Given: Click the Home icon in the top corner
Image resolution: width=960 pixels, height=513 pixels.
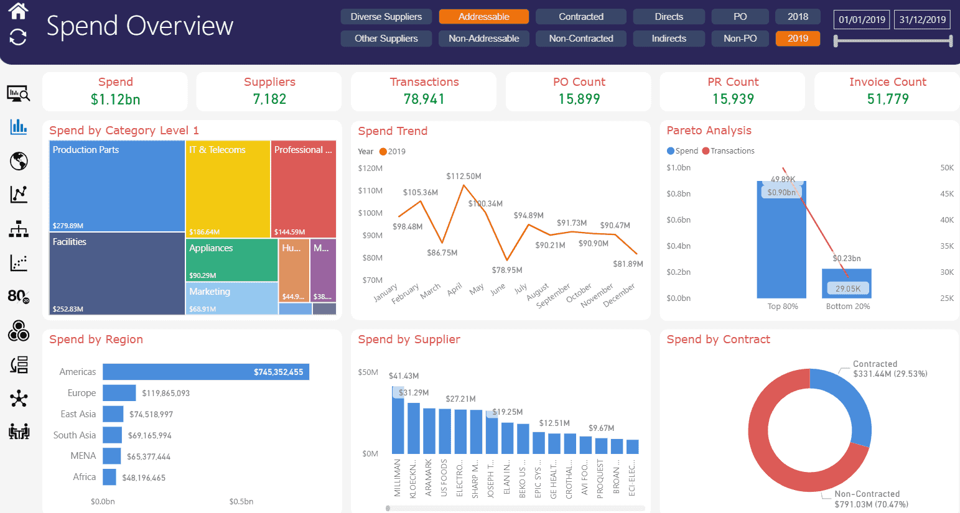Looking at the screenshot, I should (x=16, y=10).
